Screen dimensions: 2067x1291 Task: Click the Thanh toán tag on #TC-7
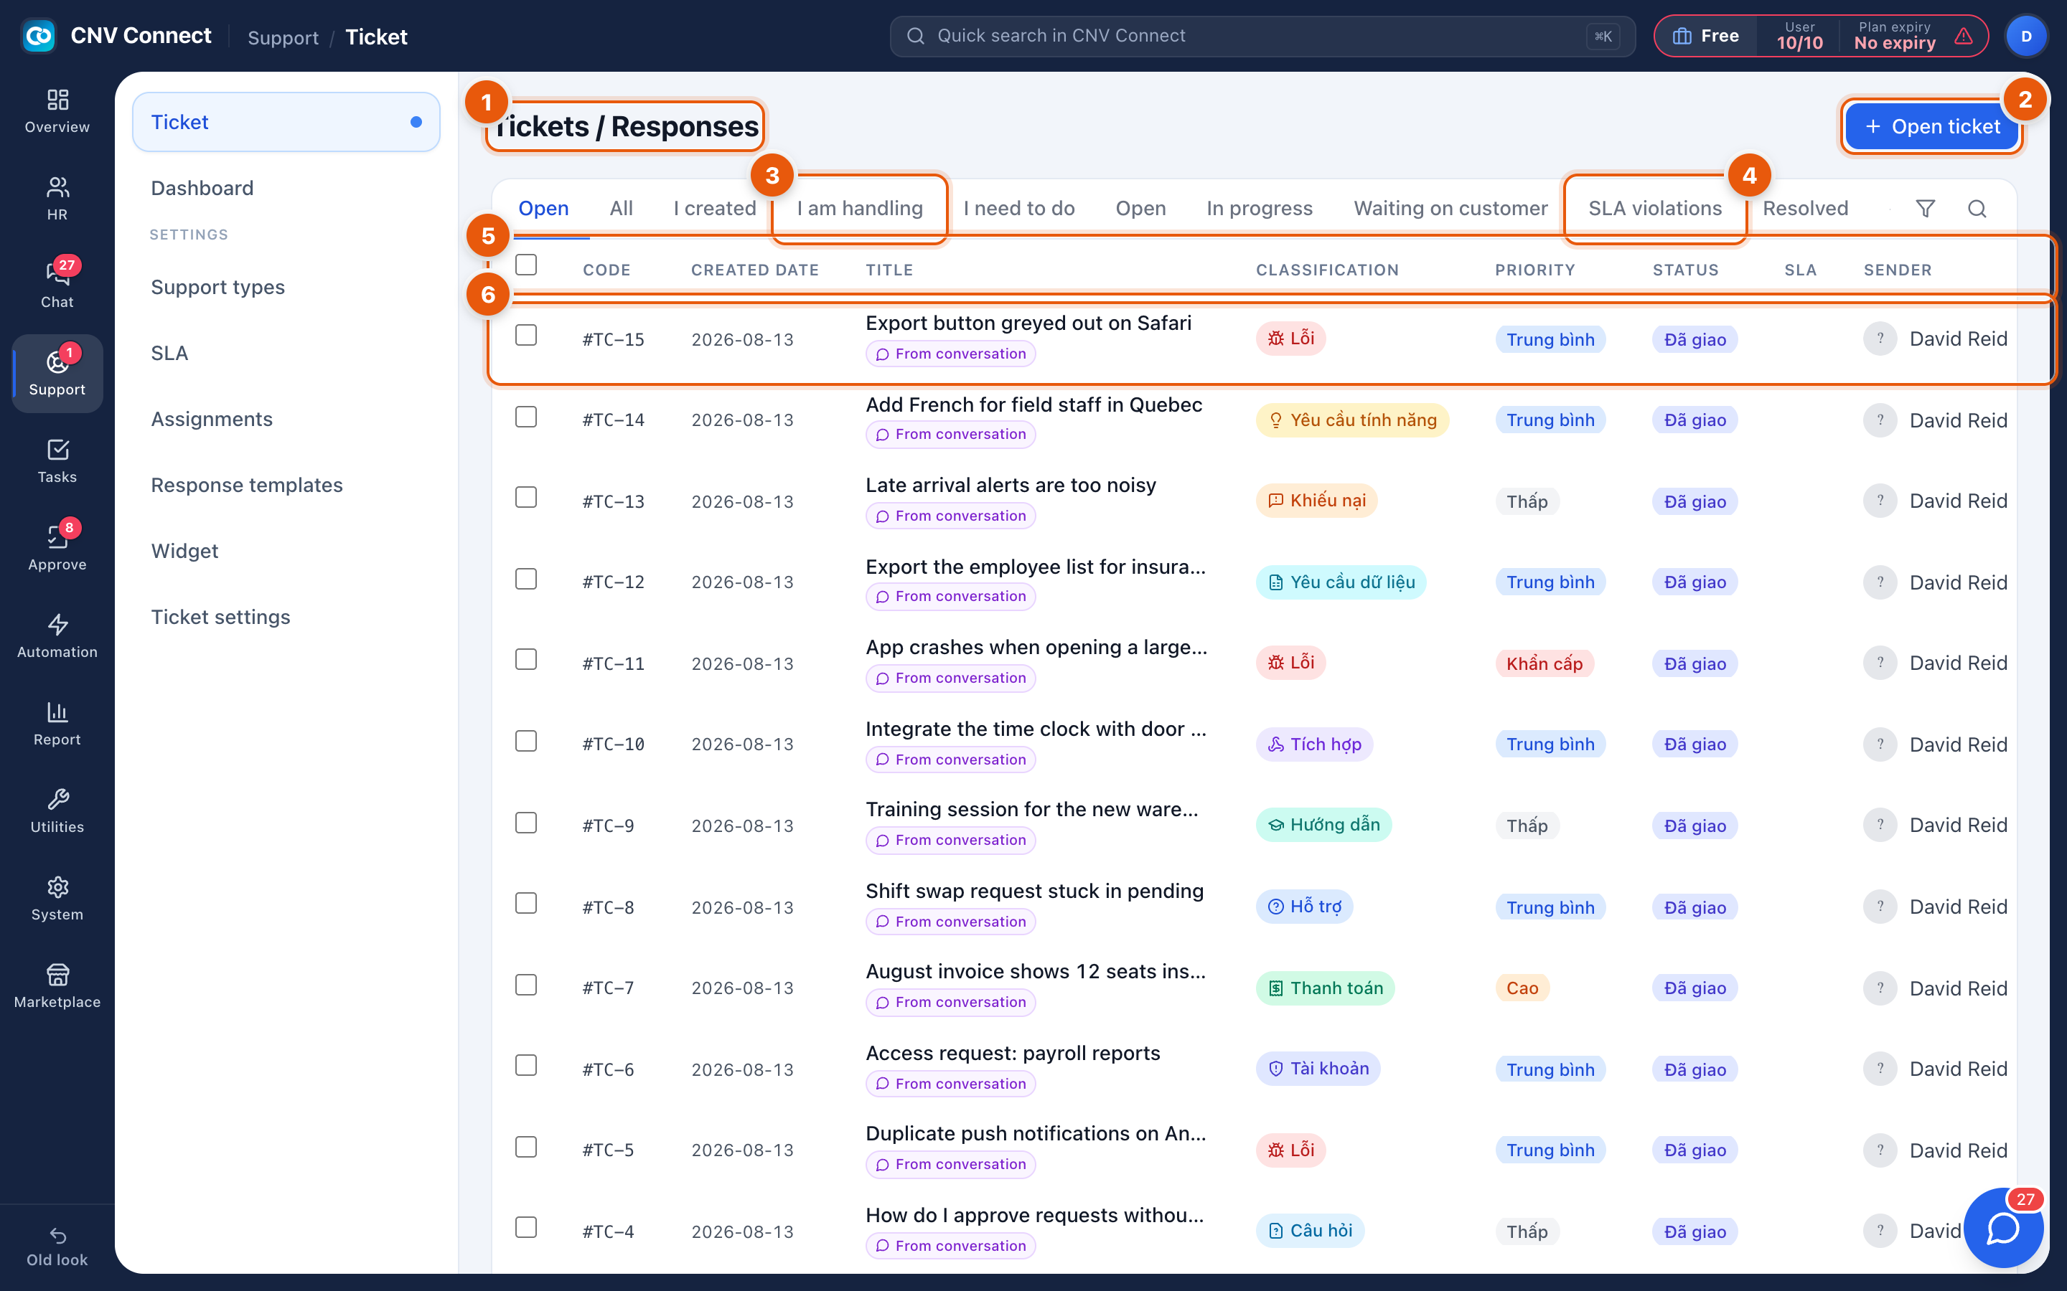point(1325,988)
